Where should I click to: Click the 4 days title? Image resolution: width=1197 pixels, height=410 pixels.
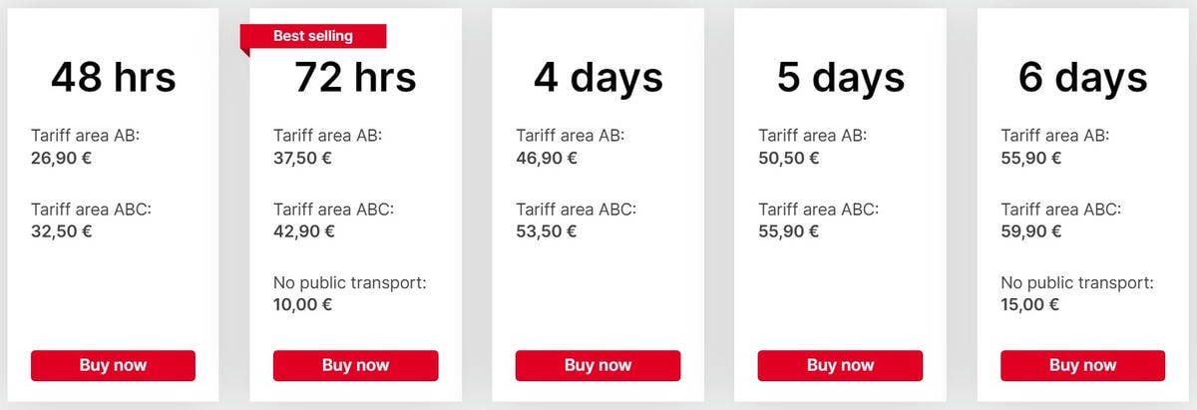point(598,77)
